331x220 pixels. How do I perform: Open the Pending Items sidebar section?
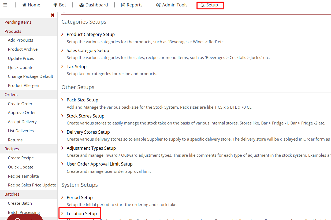point(18,22)
